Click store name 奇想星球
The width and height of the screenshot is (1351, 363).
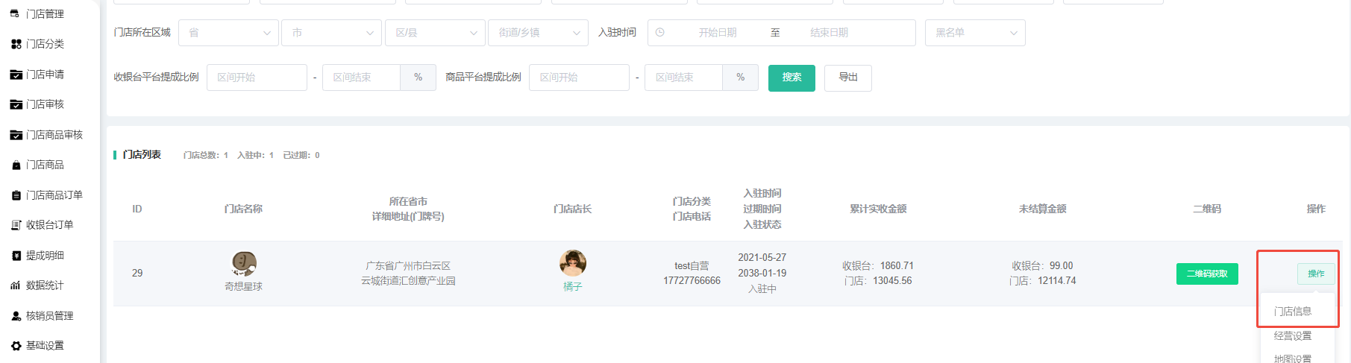click(x=244, y=287)
